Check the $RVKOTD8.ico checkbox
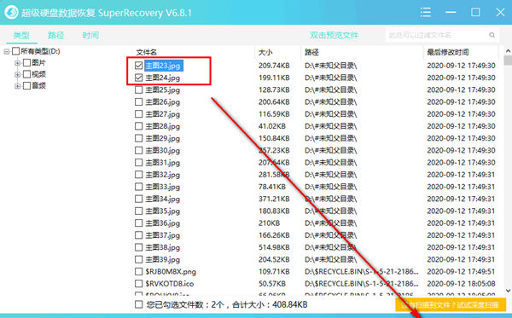 [x=138, y=283]
